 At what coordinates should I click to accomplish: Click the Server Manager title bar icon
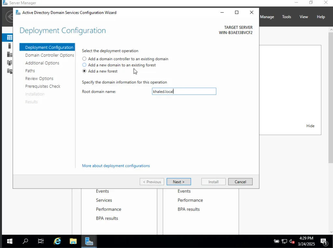(x=5, y=3)
